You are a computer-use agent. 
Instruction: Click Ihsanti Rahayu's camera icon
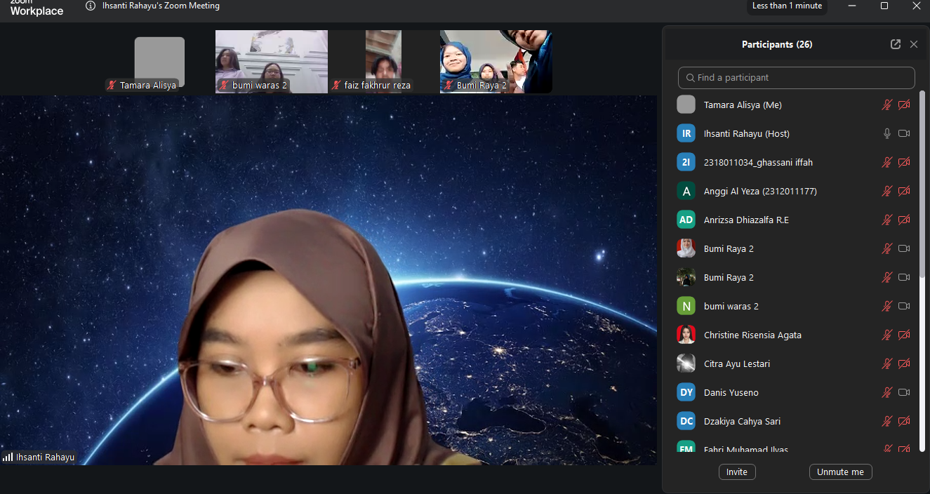[904, 133]
